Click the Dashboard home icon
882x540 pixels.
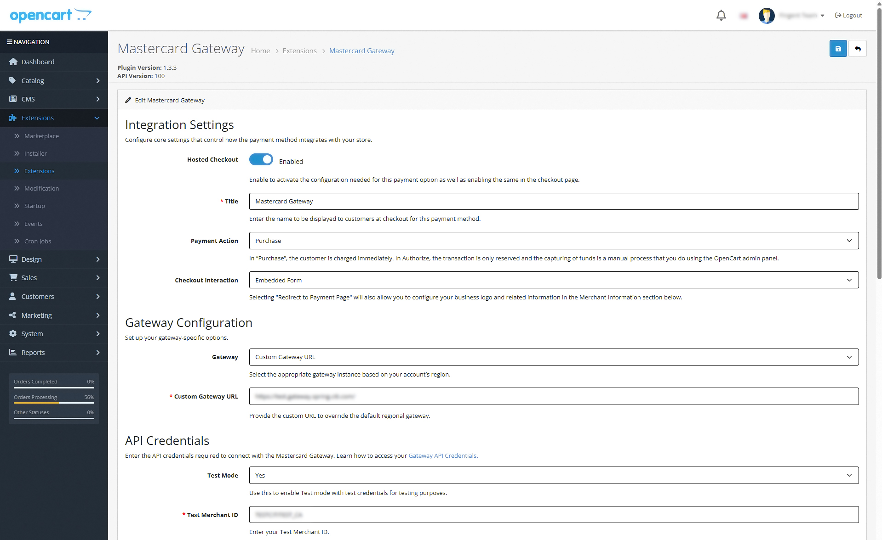(x=13, y=62)
